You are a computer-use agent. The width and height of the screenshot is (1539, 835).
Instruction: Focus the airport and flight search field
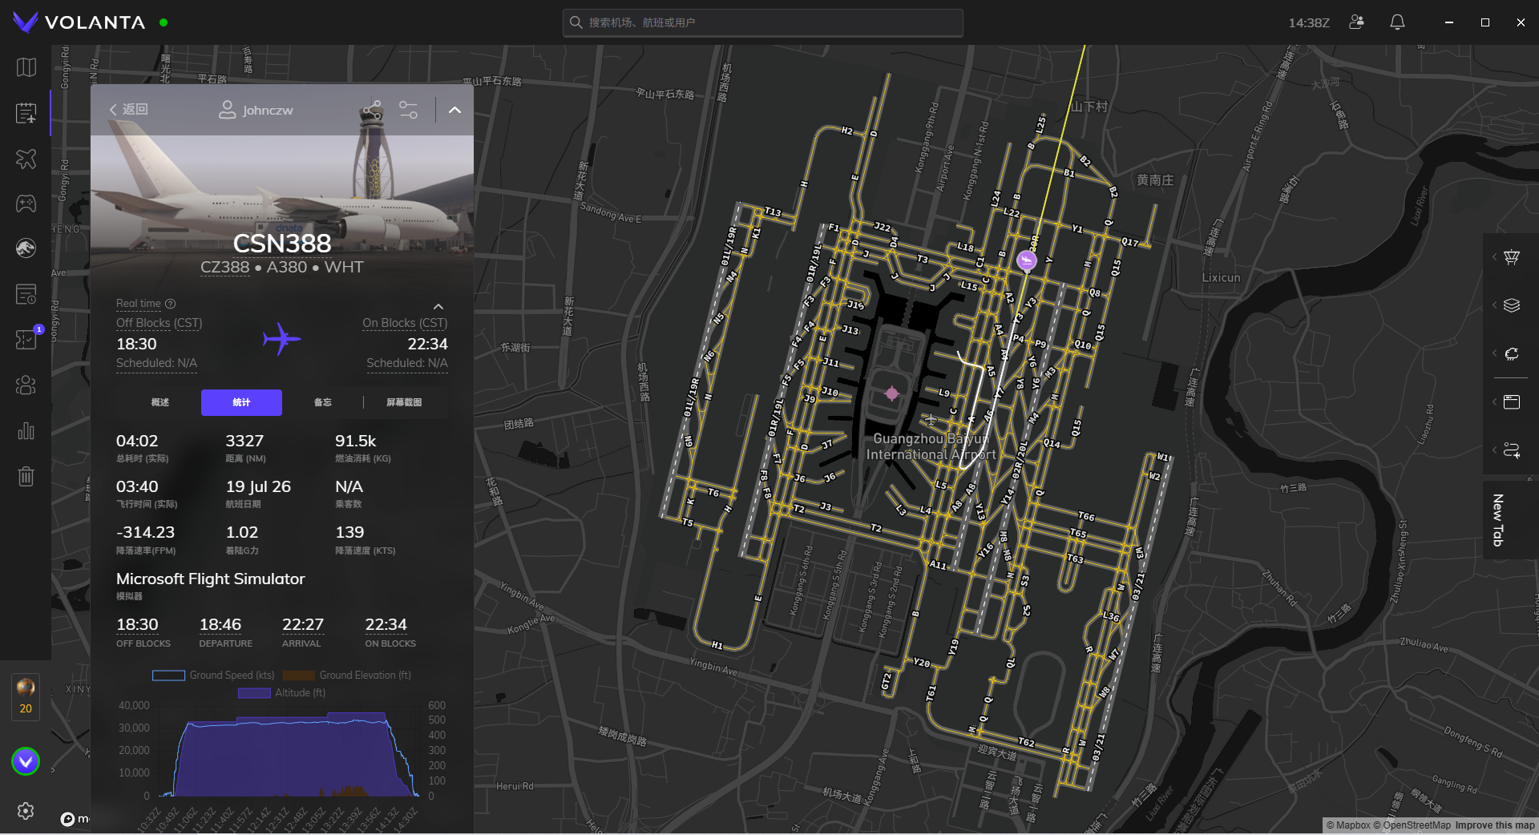click(762, 22)
